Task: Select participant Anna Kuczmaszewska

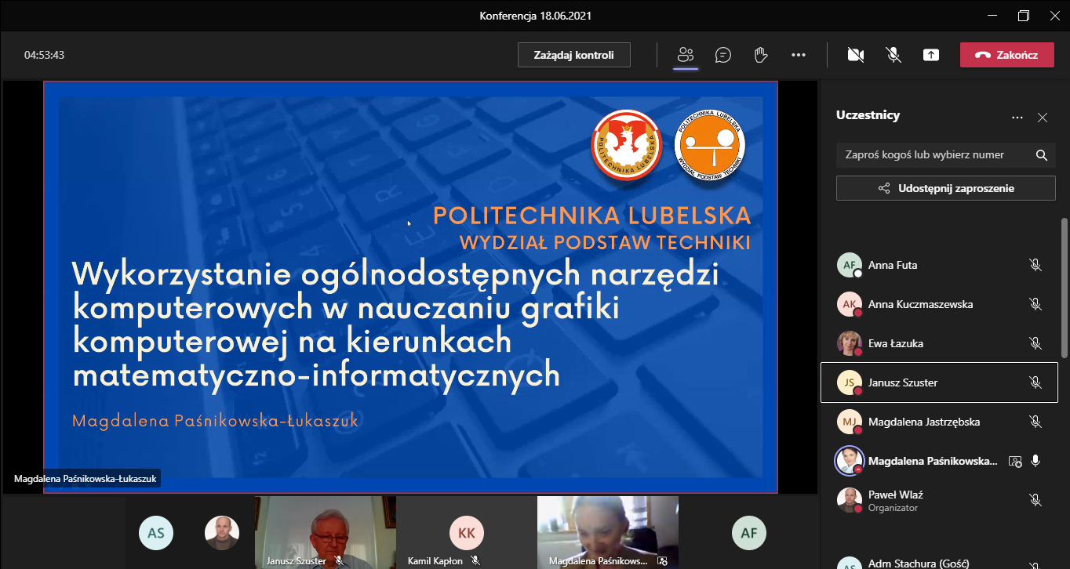Action: [939, 304]
